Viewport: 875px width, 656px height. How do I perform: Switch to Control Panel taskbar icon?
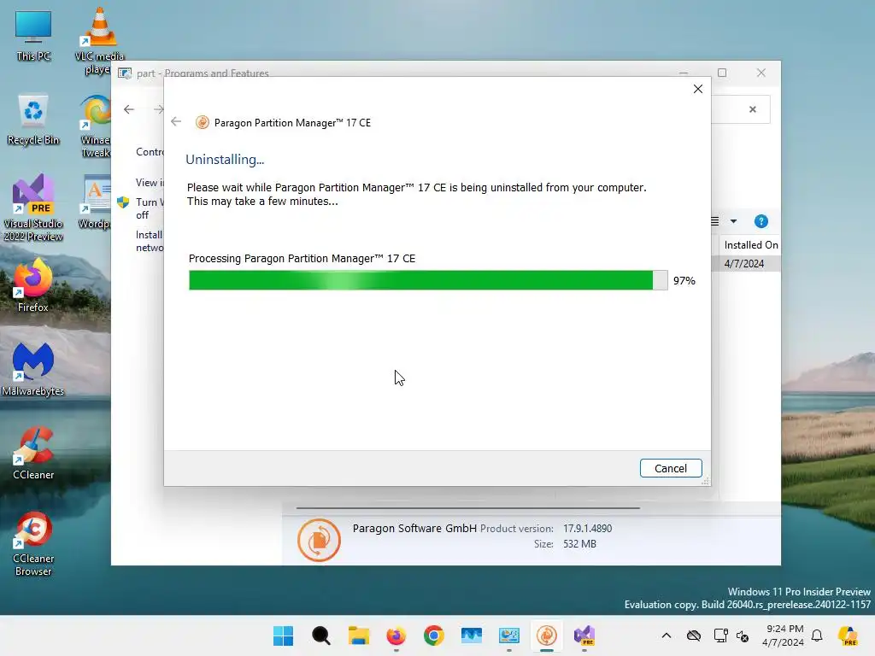(509, 635)
